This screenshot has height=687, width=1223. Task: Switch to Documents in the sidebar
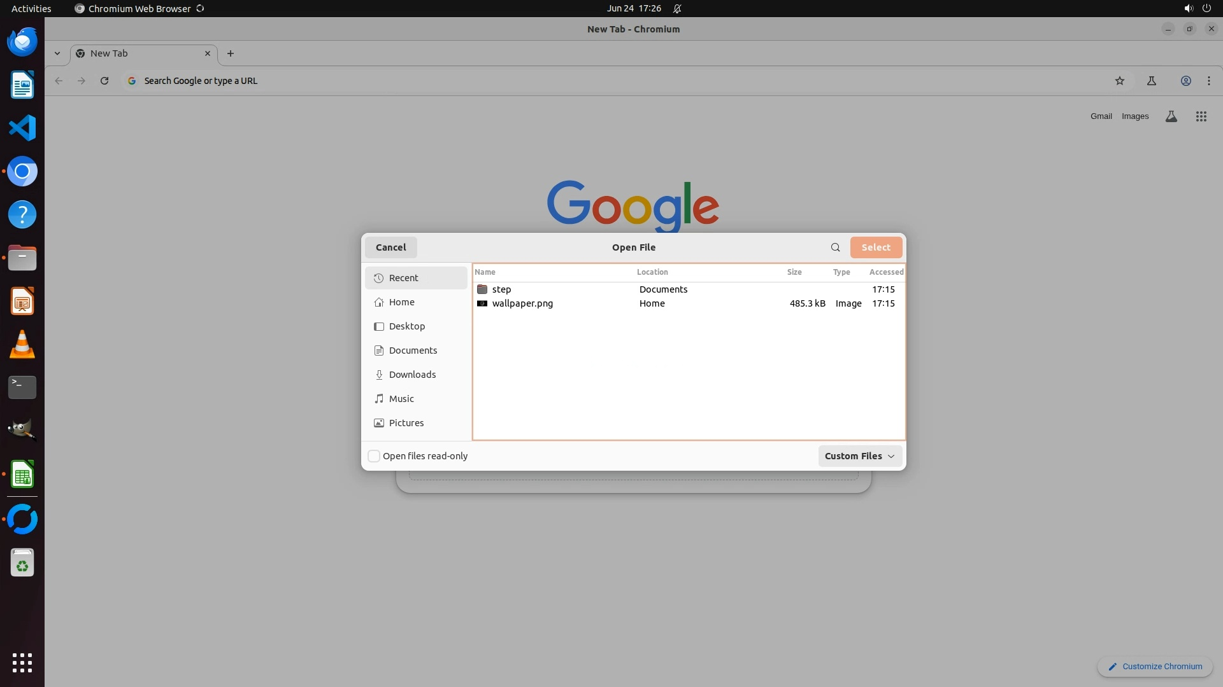(x=413, y=350)
